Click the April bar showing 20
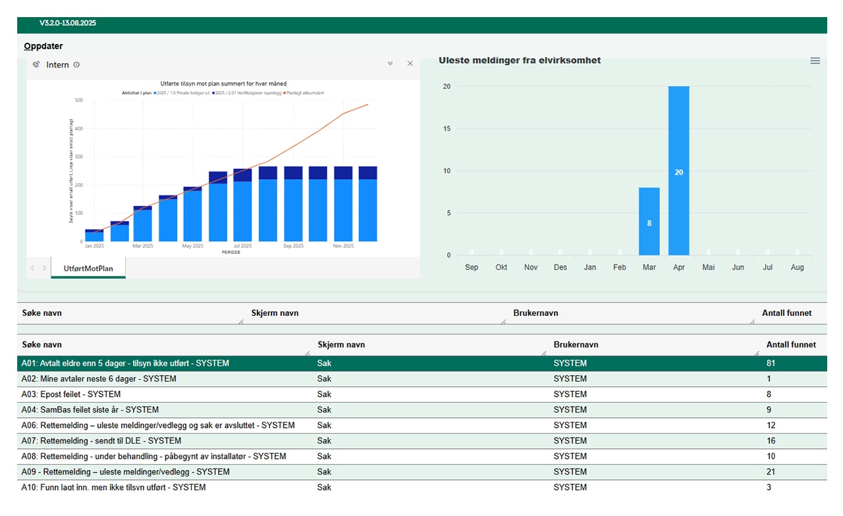The image size is (843, 516). 678,171
